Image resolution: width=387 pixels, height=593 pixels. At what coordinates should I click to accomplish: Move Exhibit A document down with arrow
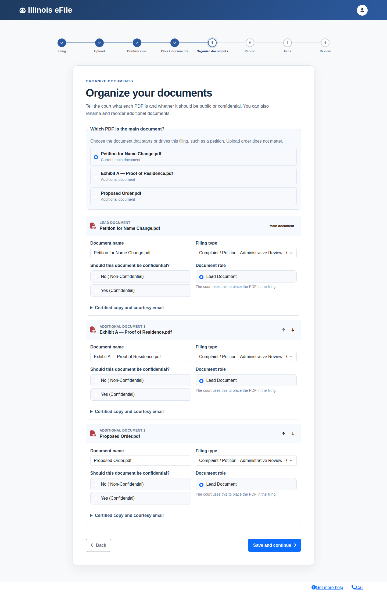293,330
